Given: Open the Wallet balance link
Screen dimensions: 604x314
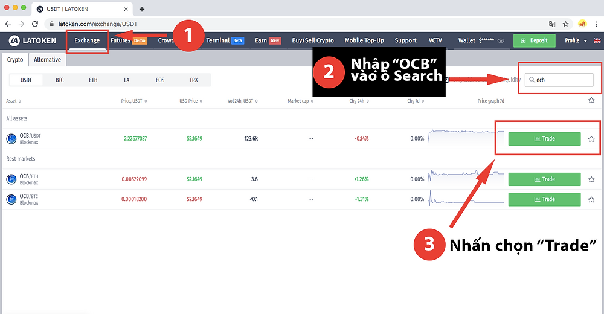Looking at the screenshot, I should (476, 40).
